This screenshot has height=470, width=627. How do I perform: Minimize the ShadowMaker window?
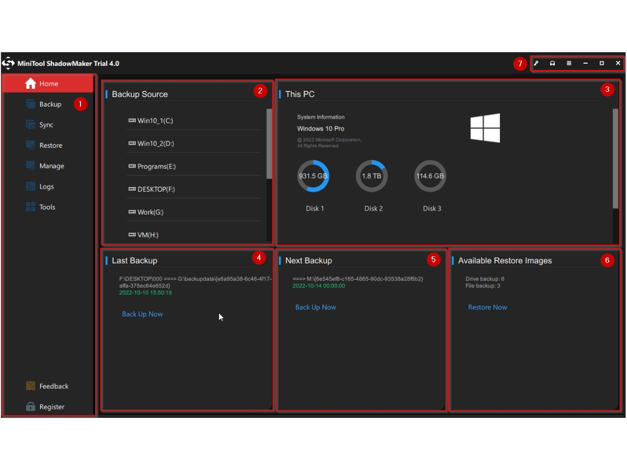(585, 63)
